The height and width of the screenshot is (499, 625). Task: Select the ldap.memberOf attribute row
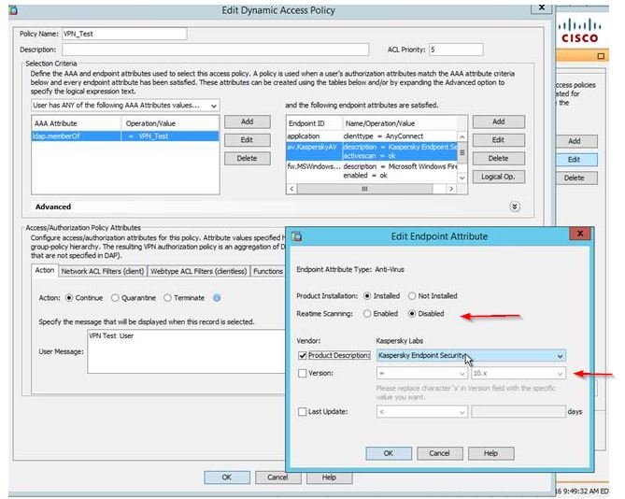[125, 135]
